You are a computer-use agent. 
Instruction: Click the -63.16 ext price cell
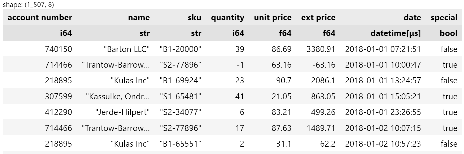tap(322, 65)
